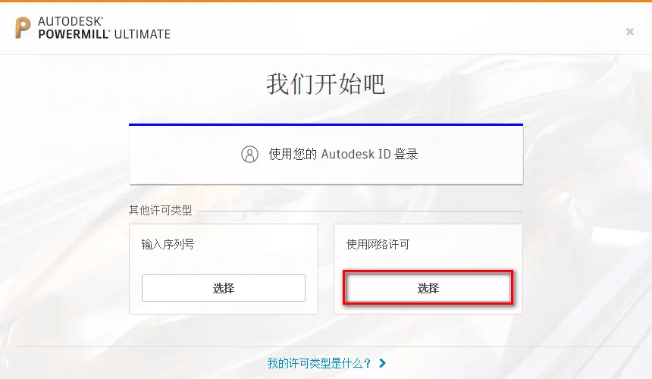Click the 输入序列号 label

(x=168, y=244)
